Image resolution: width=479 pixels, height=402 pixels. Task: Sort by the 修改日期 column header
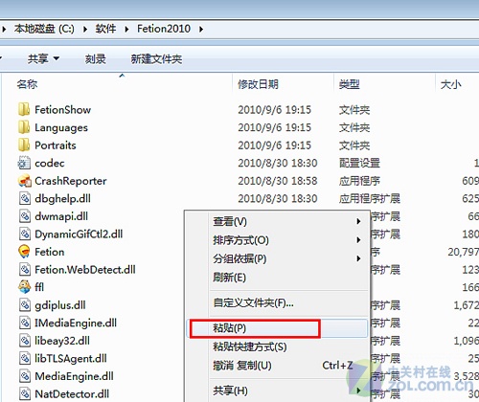click(258, 84)
